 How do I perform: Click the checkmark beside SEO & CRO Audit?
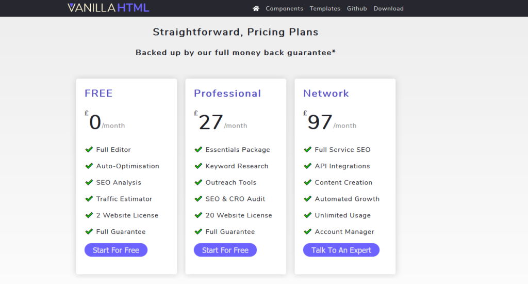click(x=199, y=199)
